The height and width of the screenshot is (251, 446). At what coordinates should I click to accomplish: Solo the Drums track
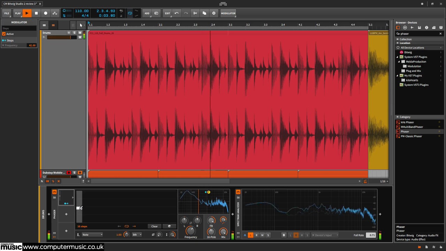tap(74, 33)
